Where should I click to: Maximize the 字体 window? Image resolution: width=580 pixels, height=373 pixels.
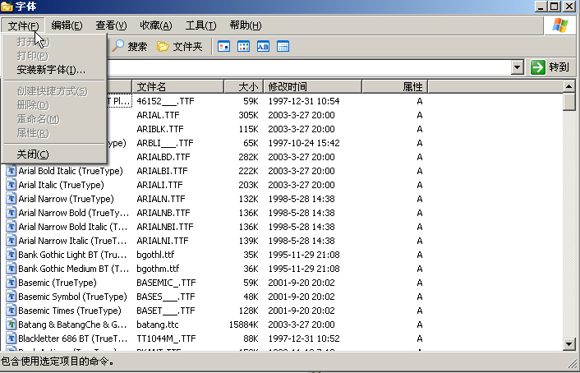(x=555, y=7)
